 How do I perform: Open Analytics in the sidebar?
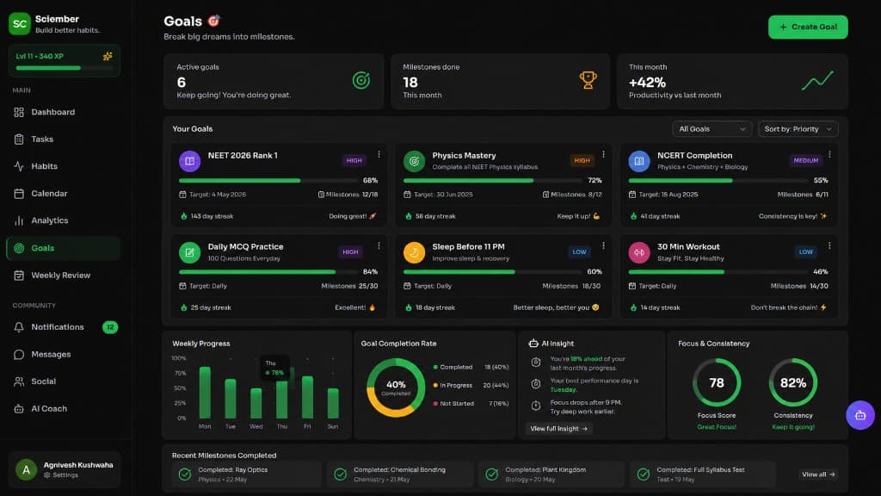click(x=64, y=220)
